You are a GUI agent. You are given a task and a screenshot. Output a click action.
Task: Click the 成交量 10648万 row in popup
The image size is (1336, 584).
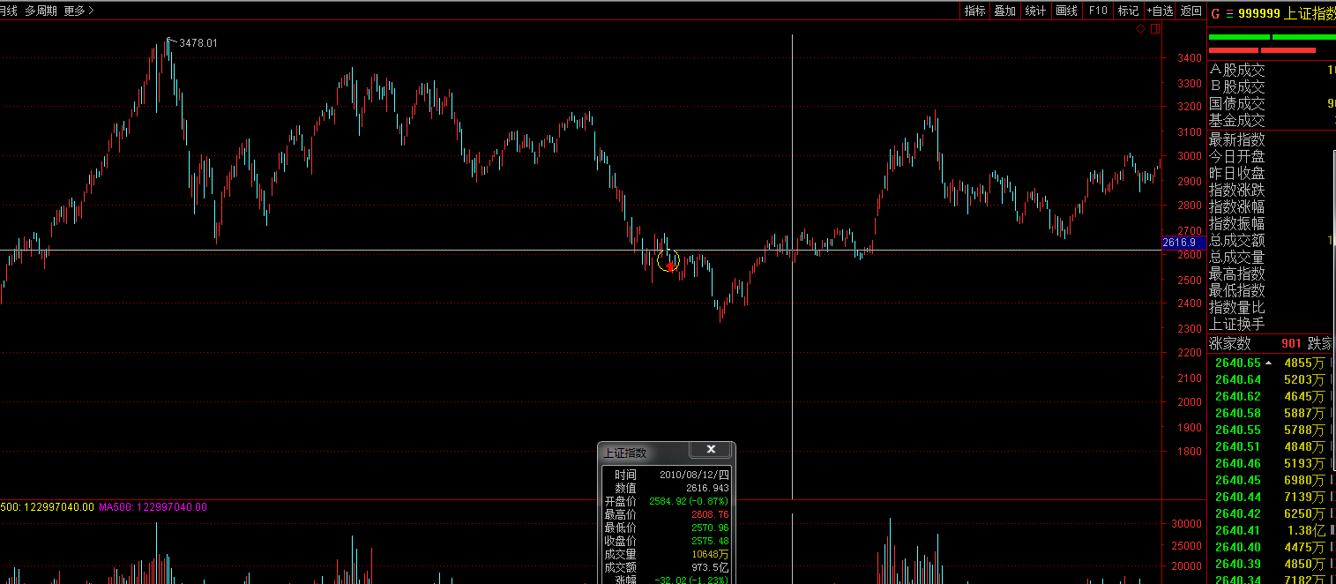tap(667, 554)
